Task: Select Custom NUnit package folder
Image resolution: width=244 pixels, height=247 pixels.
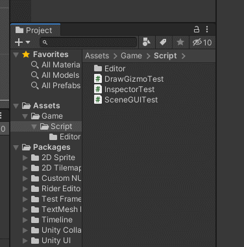Action: pyautogui.click(x=56, y=178)
